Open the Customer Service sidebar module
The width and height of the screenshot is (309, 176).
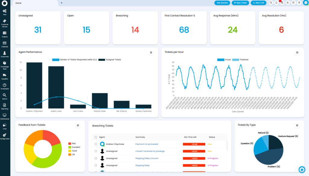click(5, 22)
